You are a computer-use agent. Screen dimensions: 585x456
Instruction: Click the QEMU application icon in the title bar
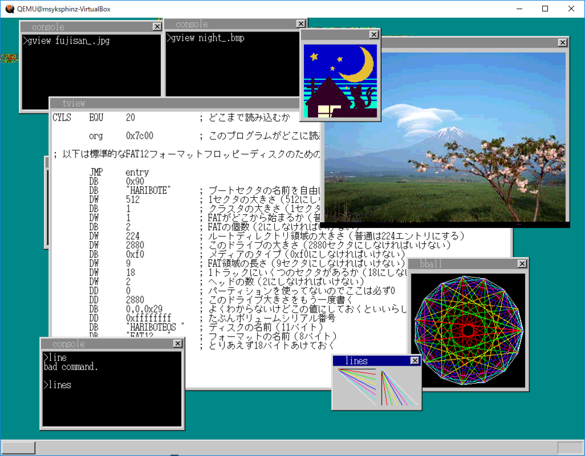(x=9, y=9)
